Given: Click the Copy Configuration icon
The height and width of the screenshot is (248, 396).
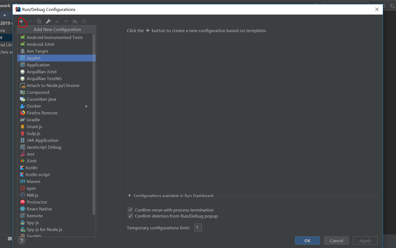Looking at the screenshot, I should [39, 21].
